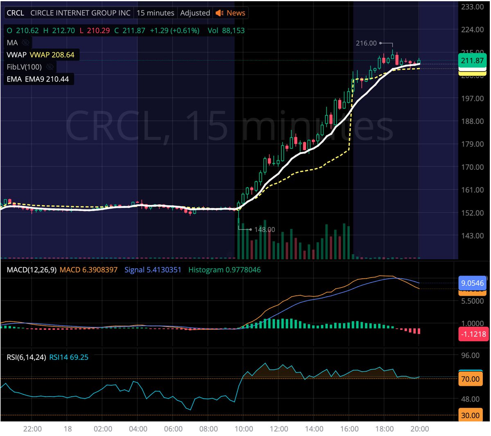Click the 48.00 RSI axis label
Image resolution: width=491 pixels, height=436 pixels.
point(470,399)
